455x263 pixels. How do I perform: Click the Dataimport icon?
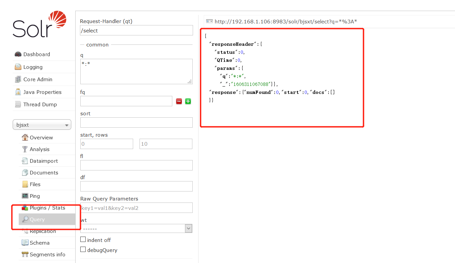click(25, 161)
